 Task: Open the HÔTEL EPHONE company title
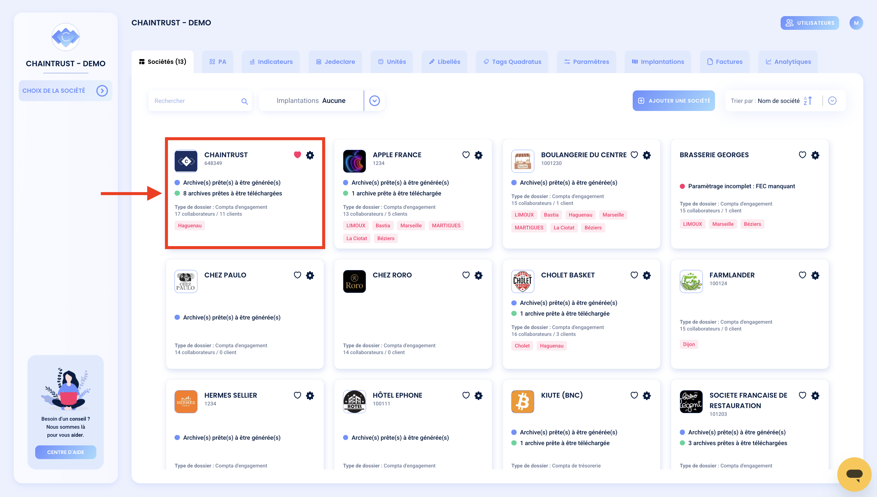(397, 395)
